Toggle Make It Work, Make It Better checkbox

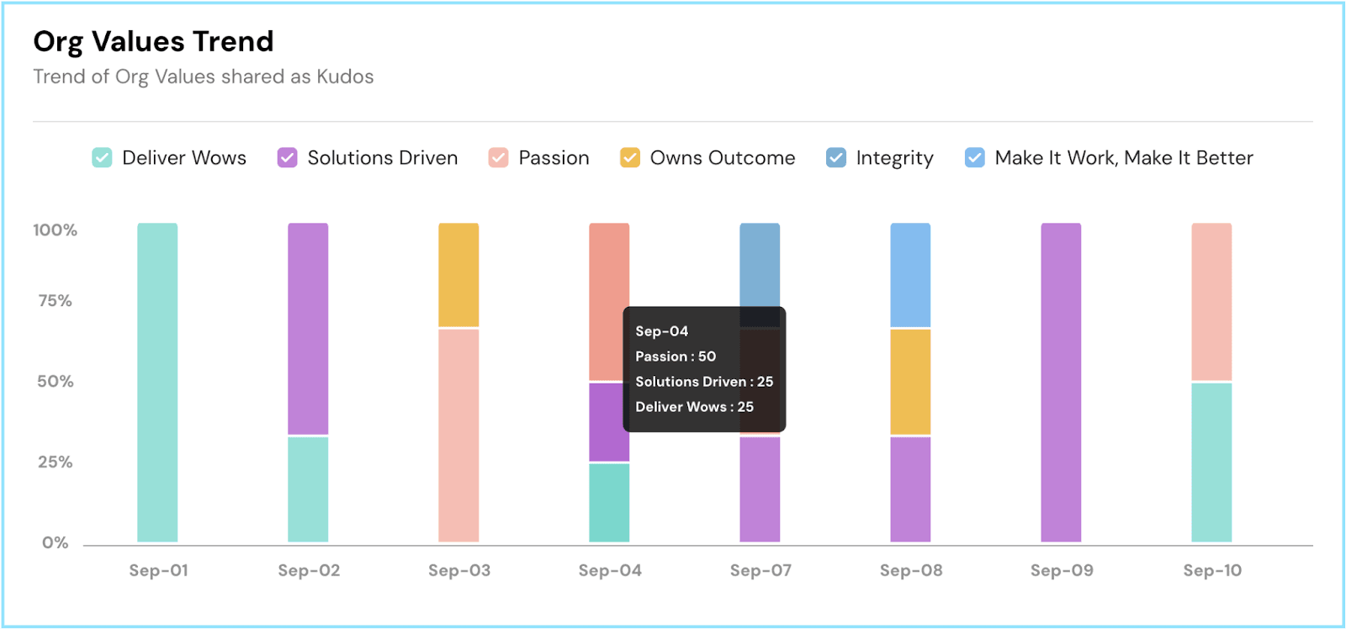(975, 158)
